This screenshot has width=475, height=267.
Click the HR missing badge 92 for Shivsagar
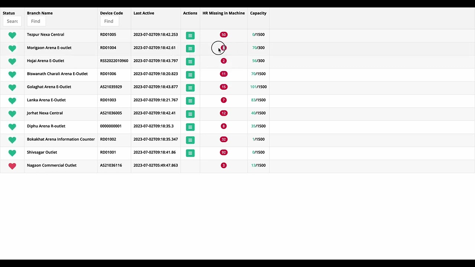point(223,152)
